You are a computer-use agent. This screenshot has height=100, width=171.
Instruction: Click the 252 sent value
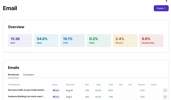87,97
